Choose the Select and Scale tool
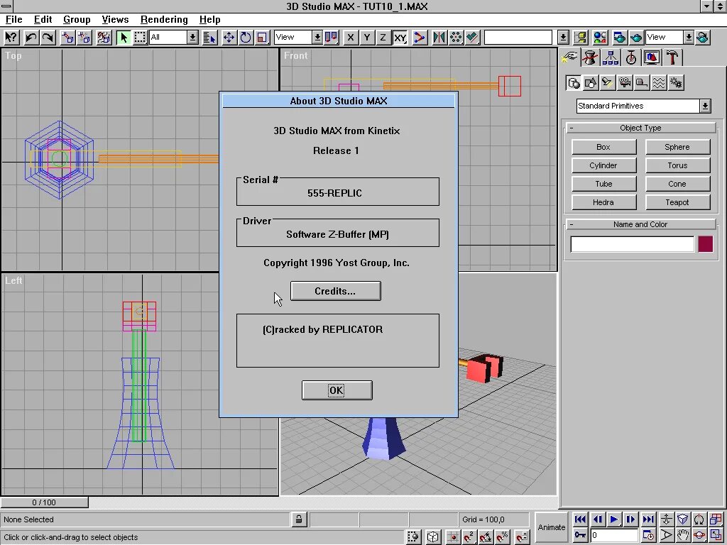Screen dimensions: 727x545 tap(262, 37)
